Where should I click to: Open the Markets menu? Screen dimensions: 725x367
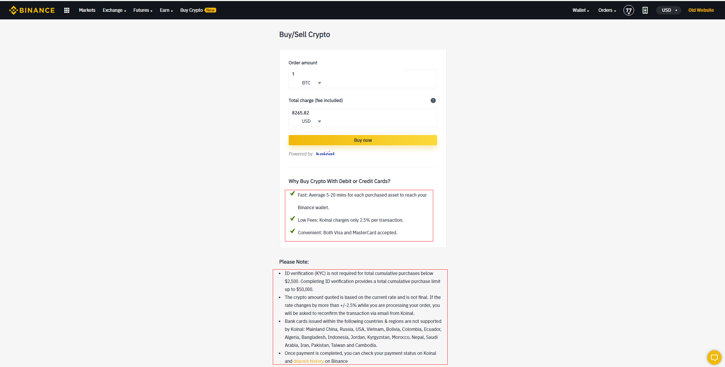coord(87,10)
